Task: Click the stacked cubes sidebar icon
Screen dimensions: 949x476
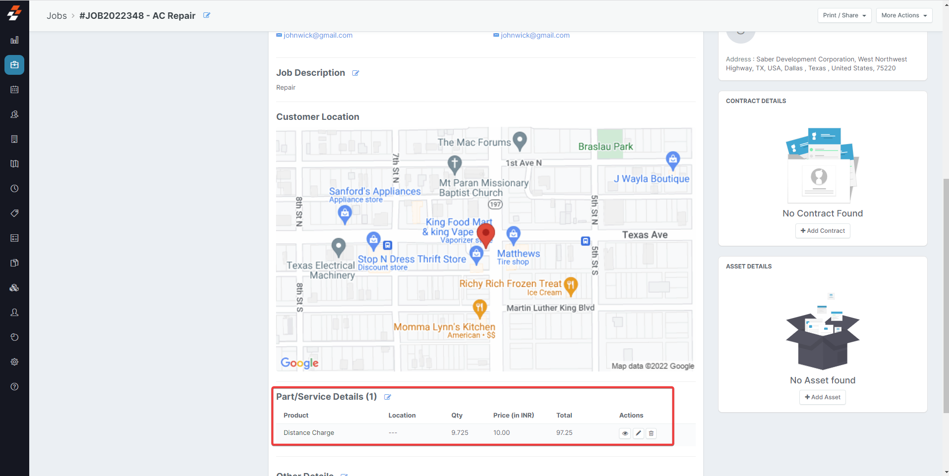Action: click(x=14, y=288)
